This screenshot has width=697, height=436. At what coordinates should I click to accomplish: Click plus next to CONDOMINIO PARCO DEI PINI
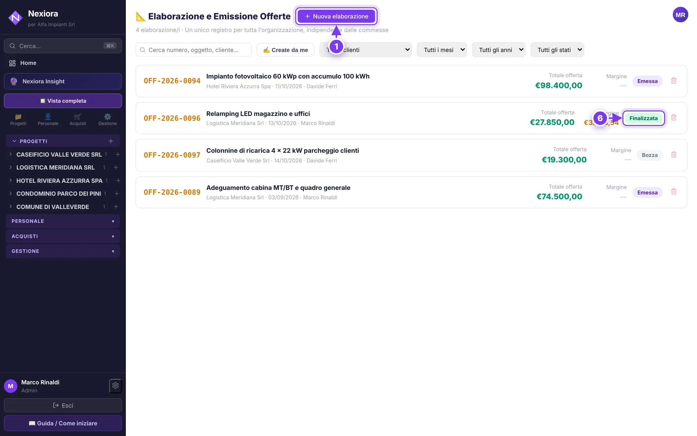click(x=117, y=193)
